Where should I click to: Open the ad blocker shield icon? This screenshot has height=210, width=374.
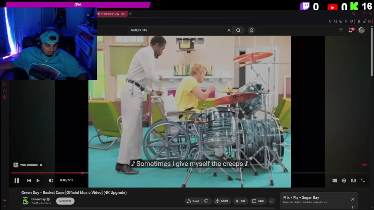[x=341, y=21]
